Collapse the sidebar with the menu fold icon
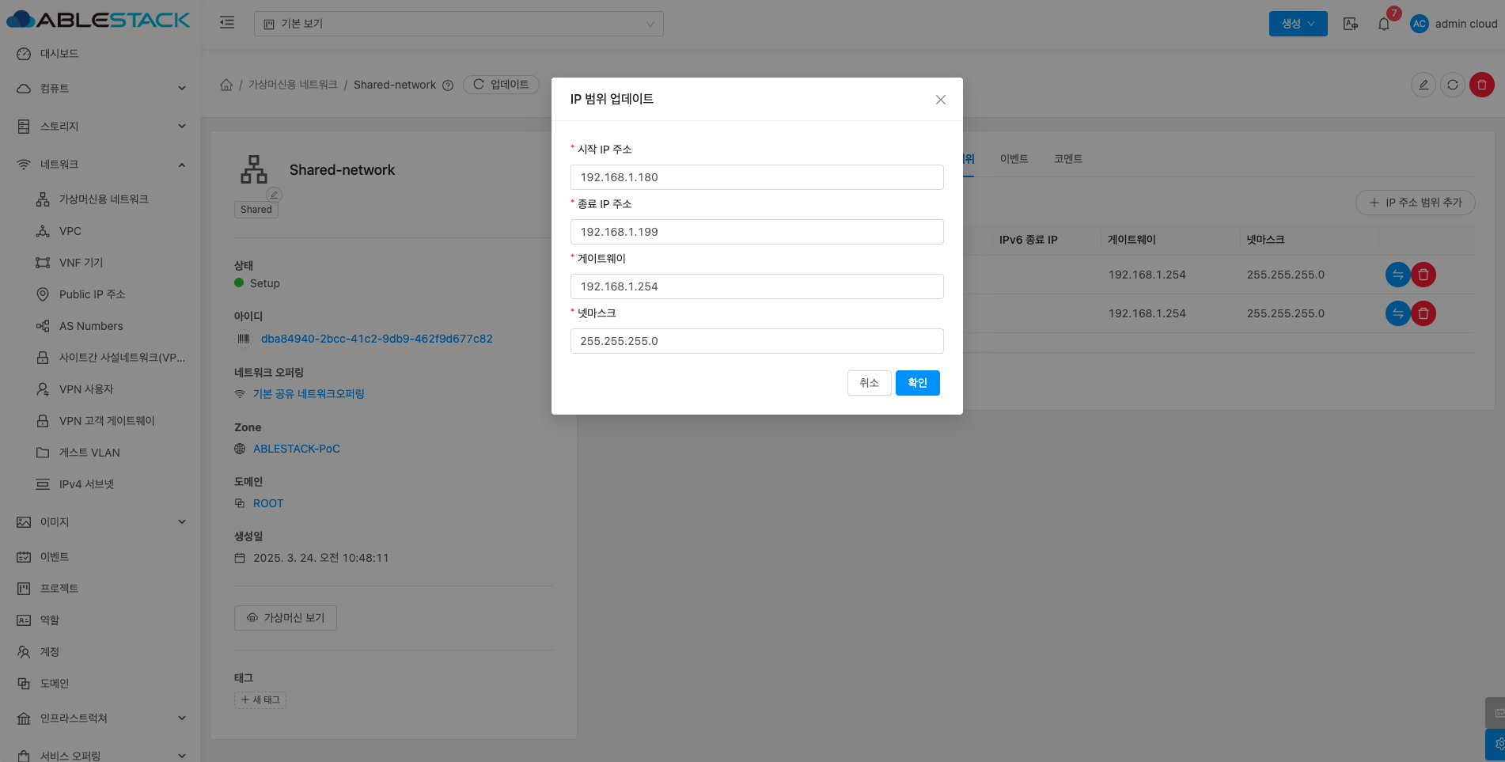Viewport: 1505px width, 762px height. (227, 23)
